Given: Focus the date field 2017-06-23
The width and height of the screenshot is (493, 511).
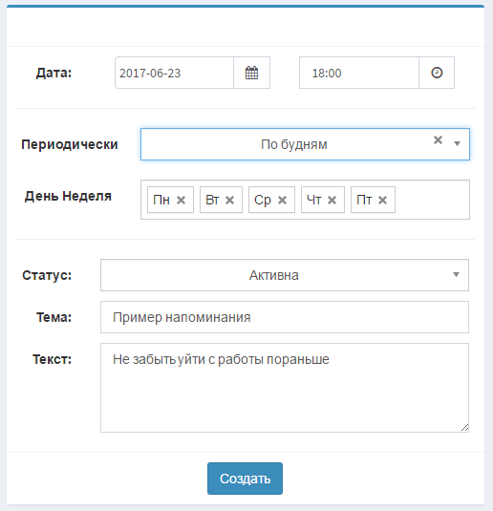Looking at the screenshot, I should [x=174, y=73].
